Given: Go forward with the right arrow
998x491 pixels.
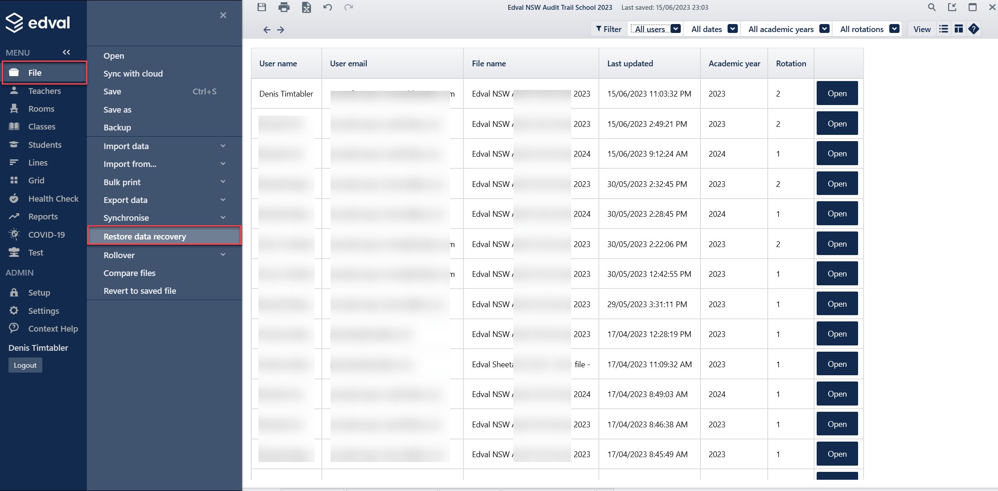Looking at the screenshot, I should (x=281, y=30).
